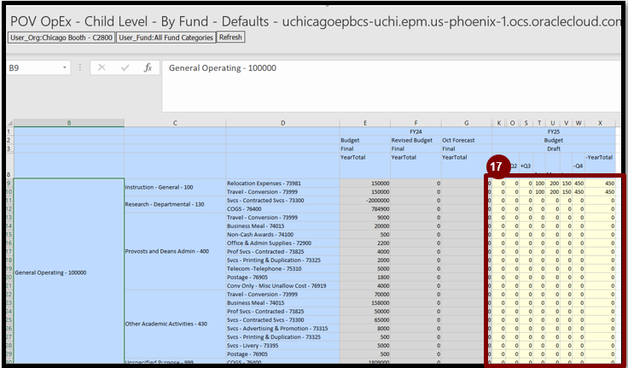Select column E header
The height and width of the screenshot is (368, 628).
[x=365, y=123]
